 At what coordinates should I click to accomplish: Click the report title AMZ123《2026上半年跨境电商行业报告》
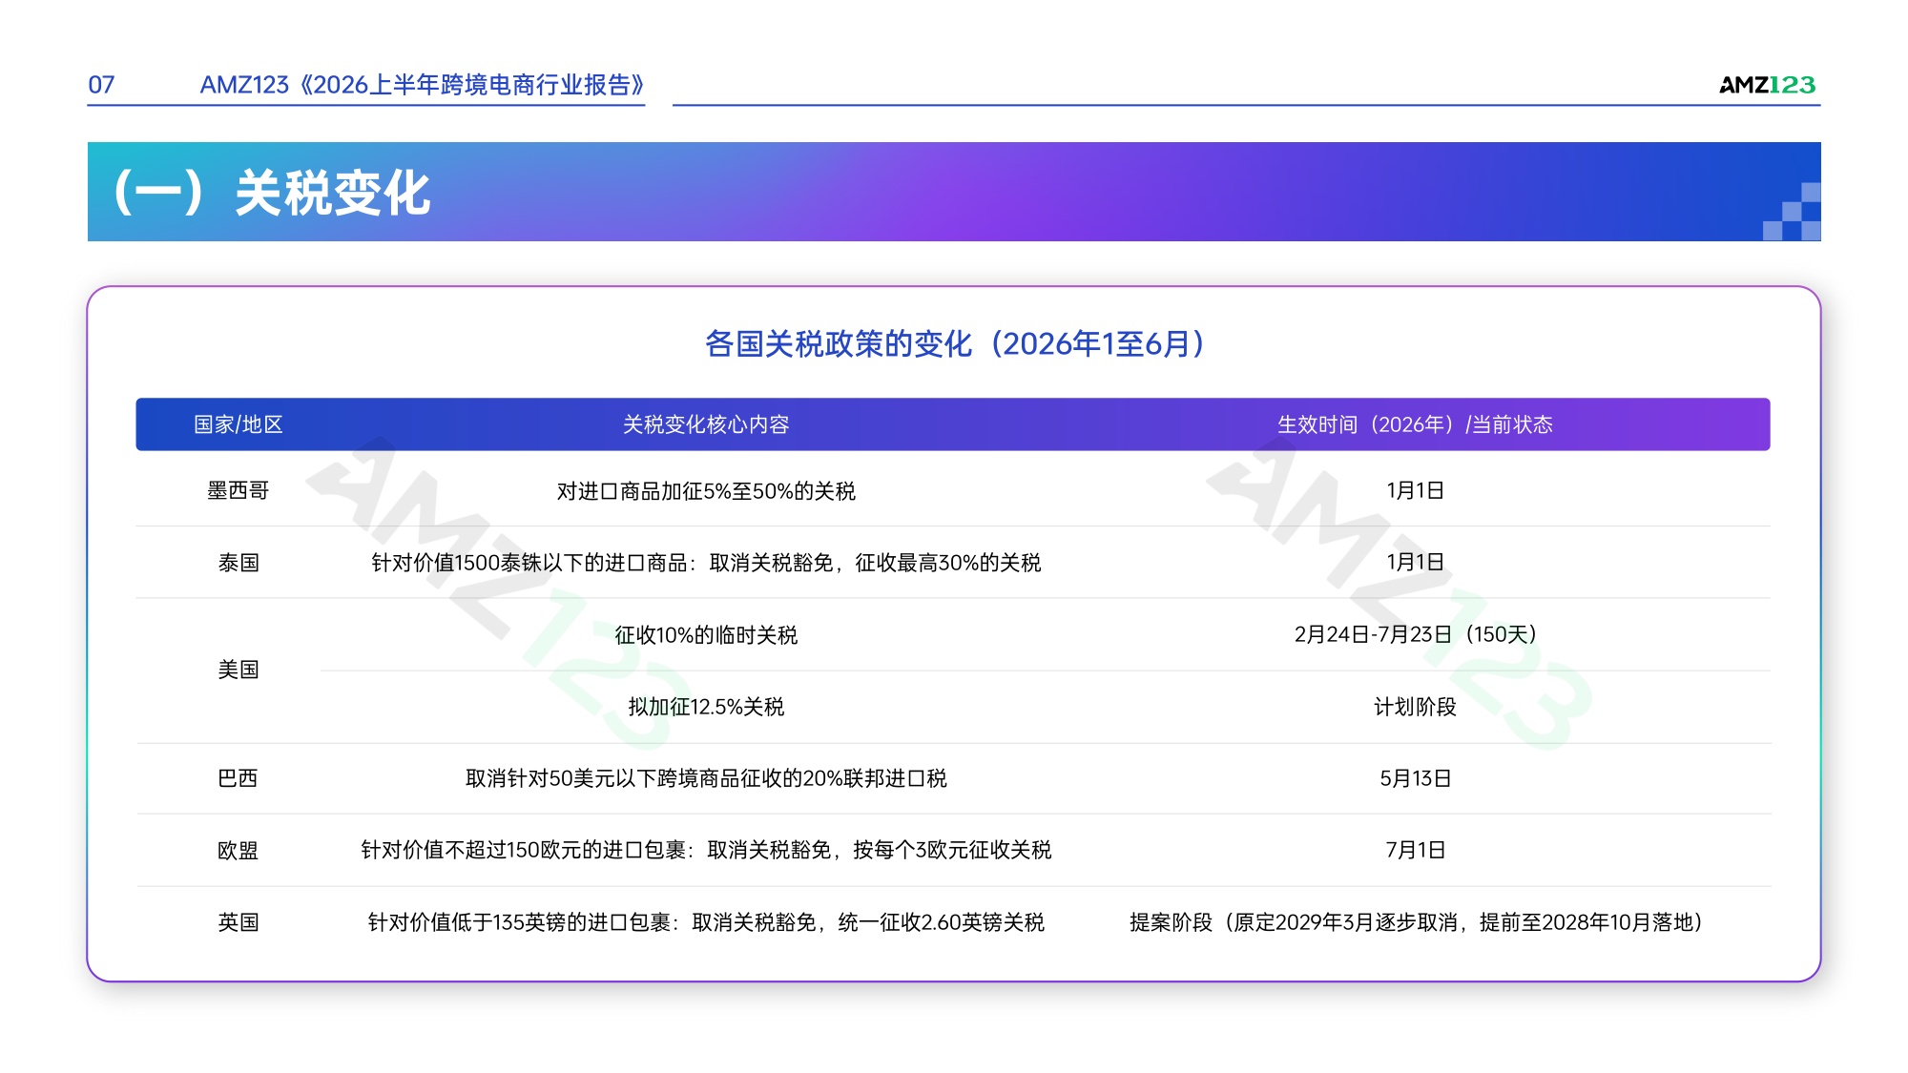point(423,85)
